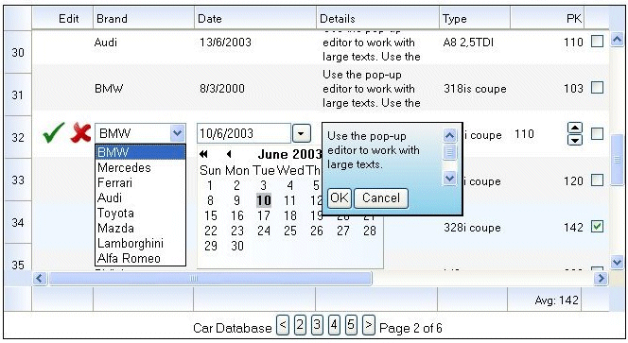
Task: Click the grid horizontal scrollbar right arrow
Action: (x=601, y=278)
